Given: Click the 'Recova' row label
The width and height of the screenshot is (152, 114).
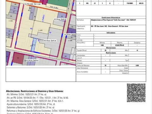Looking at the screenshot, I should coord(79,60).
